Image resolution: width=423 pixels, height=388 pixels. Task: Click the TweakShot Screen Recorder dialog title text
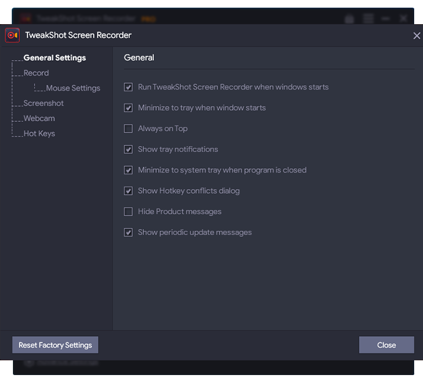coord(78,35)
